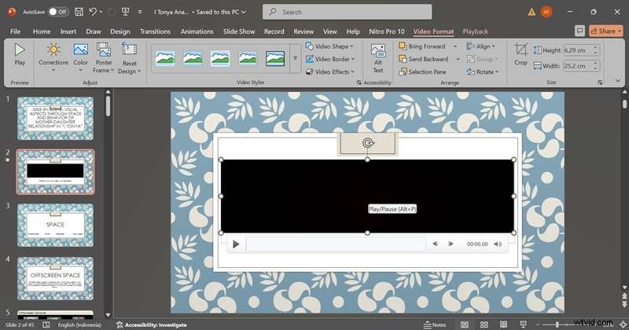Select slide 3 SPACE thumbnail
Viewport: 629px width, 330px height.
55,225
